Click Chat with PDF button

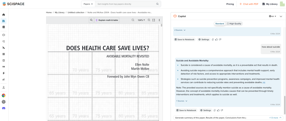pos(249,4)
